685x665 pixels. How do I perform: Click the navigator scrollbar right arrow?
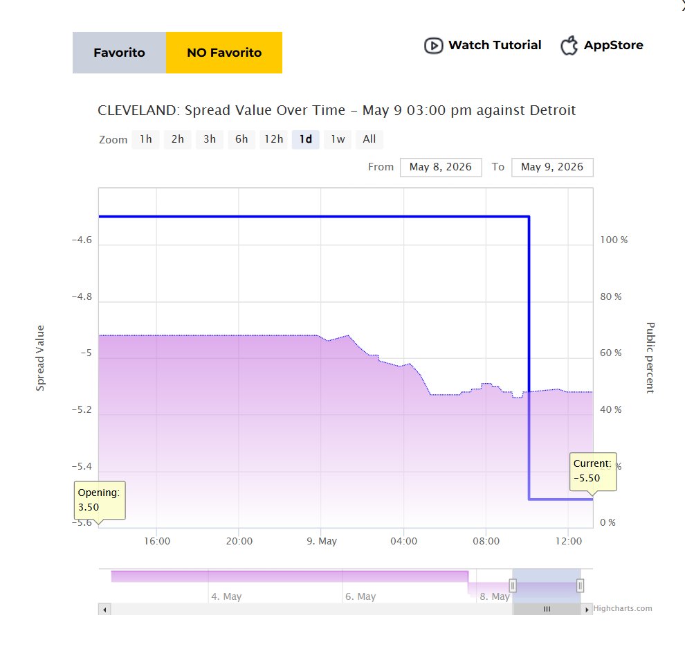coord(587,609)
